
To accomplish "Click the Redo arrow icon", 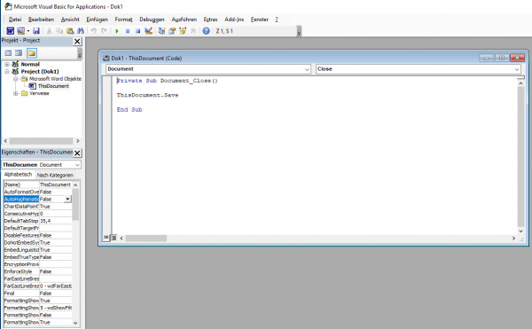I will pos(104,31).
